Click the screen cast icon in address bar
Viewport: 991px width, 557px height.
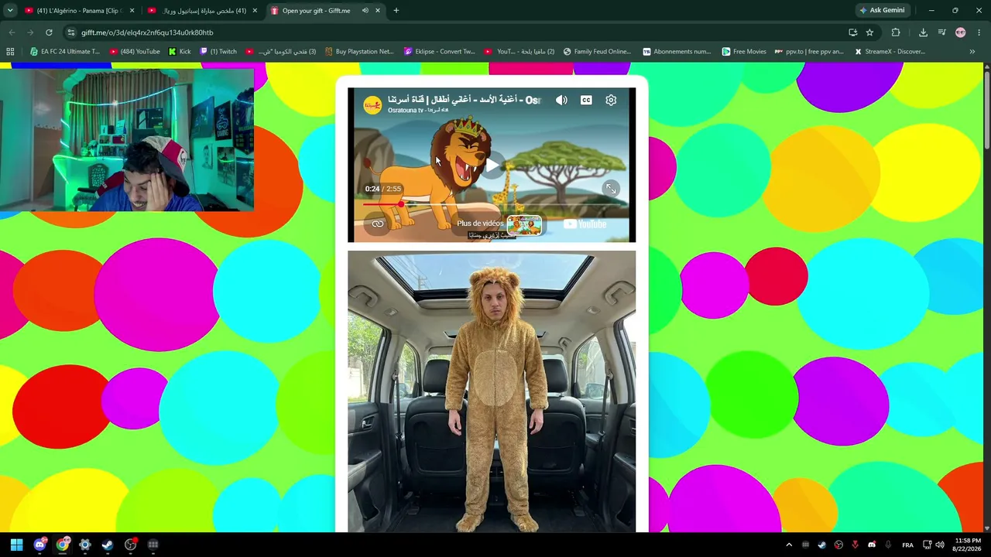coord(852,32)
